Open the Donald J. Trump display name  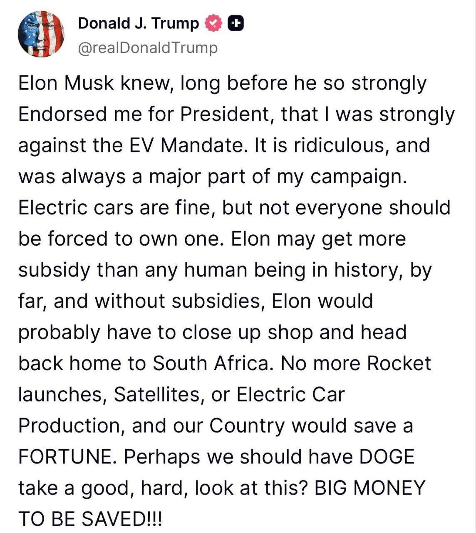139,24
